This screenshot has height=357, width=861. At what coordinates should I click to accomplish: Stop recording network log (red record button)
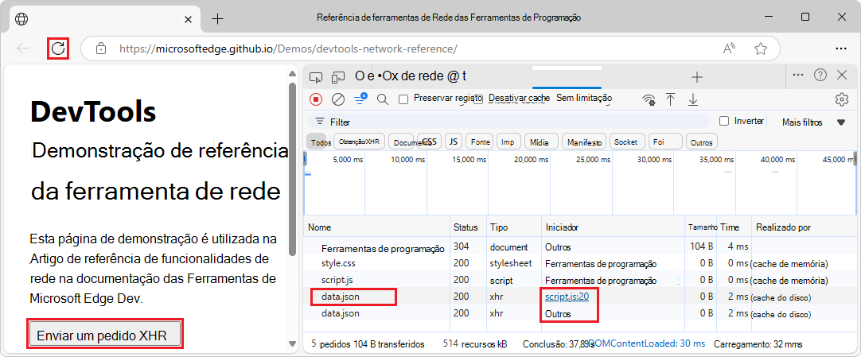[316, 99]
